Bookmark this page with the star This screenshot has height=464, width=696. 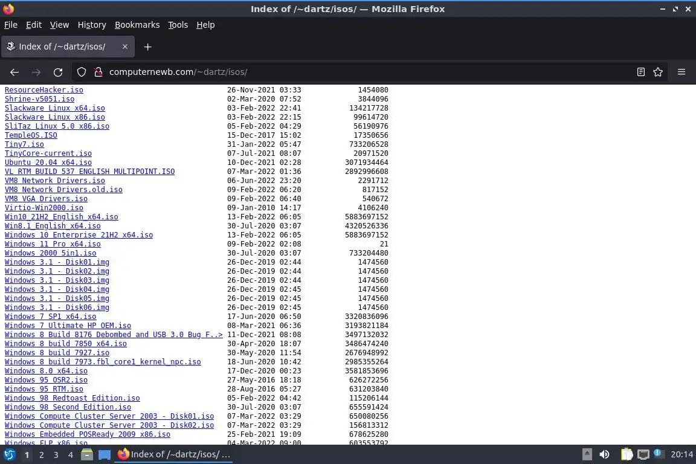point(658,72)
